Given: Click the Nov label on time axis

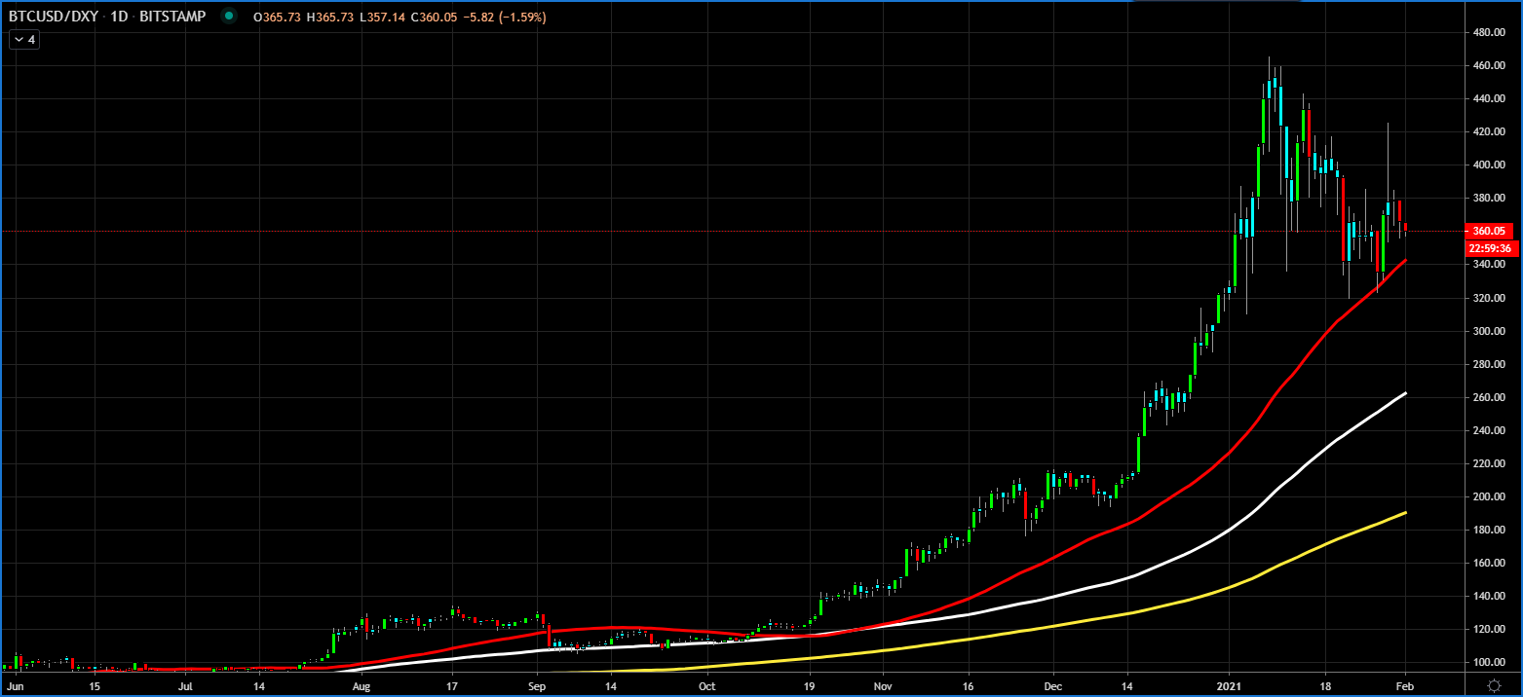Looking at the screenshot, I should 882,685.
